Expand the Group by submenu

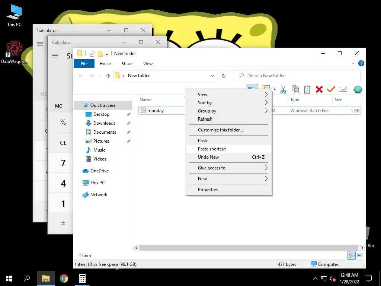(228, 111)
